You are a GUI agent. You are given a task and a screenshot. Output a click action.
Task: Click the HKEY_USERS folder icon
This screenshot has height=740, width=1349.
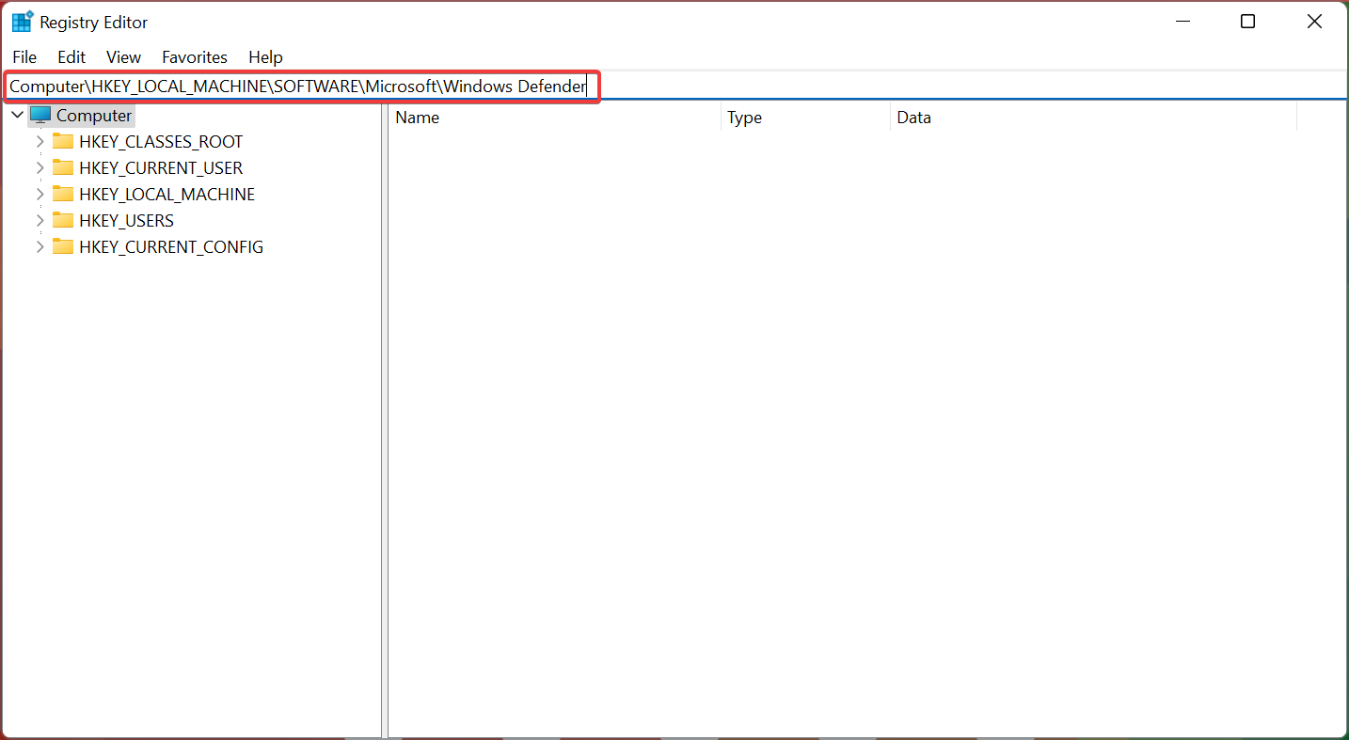(x=63, y=221)
